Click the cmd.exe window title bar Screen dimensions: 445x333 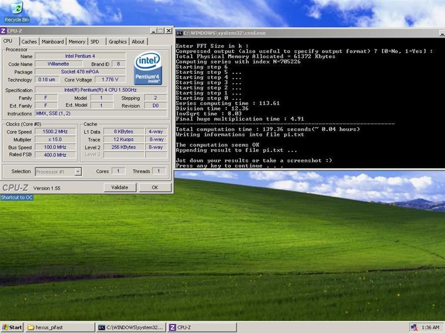tap(310, 33)
